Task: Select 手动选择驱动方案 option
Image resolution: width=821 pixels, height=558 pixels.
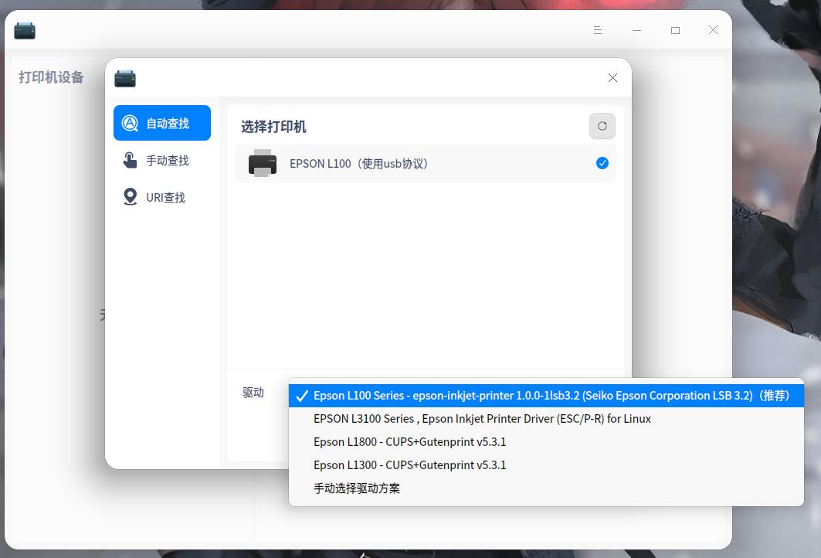Action: point(546,488)
